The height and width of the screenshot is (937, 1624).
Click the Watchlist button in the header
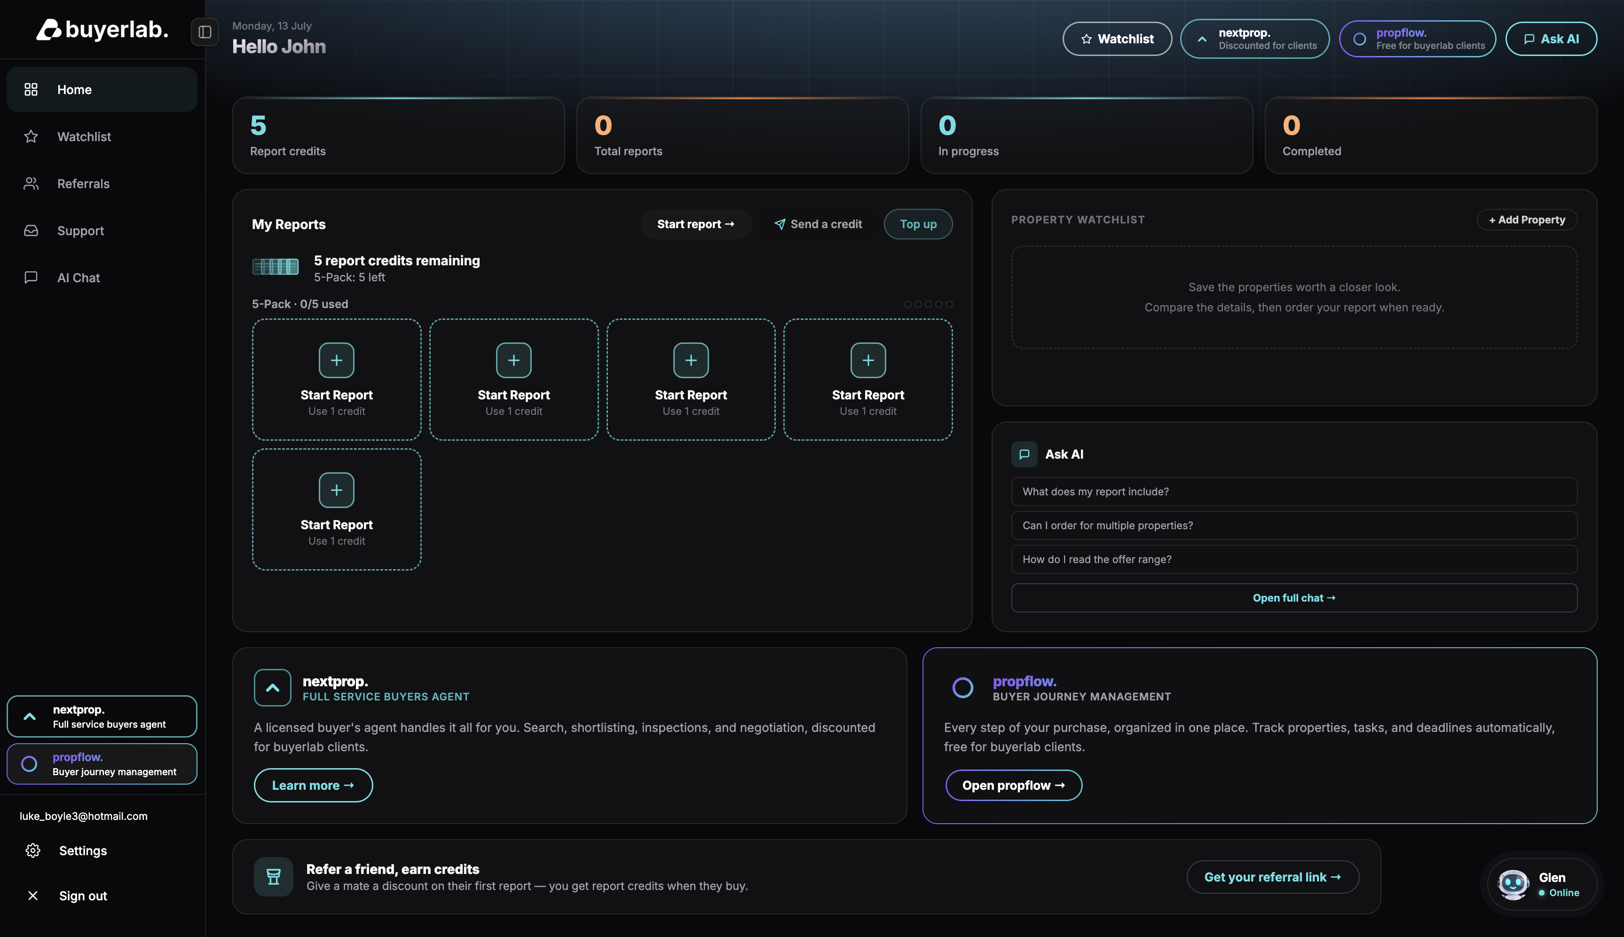(x=1117, y=39)
